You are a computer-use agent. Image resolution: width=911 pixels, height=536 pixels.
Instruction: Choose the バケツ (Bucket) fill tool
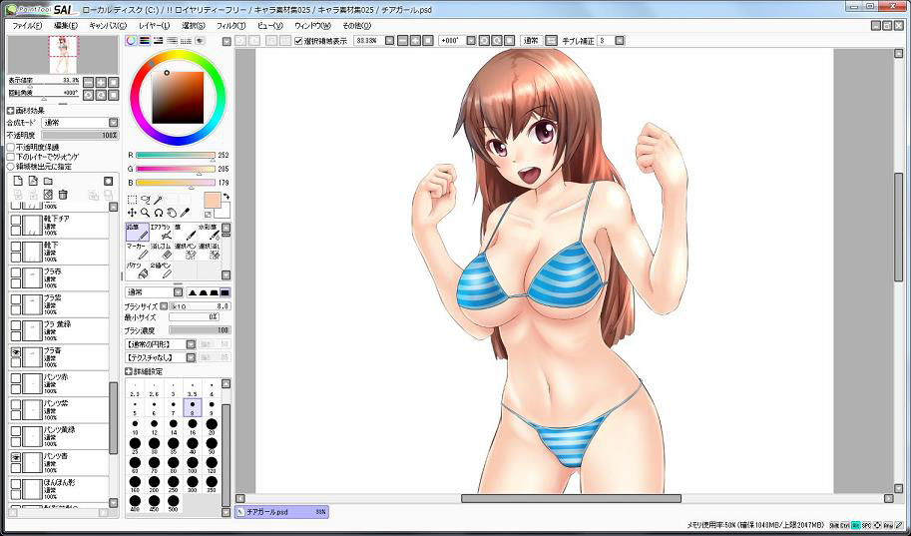[x=136, y=270]
